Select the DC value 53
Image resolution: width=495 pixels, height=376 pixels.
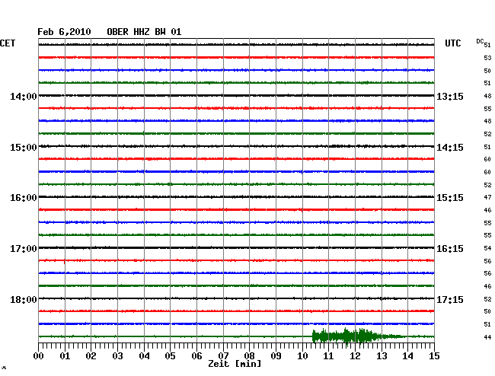click(487, 58)
